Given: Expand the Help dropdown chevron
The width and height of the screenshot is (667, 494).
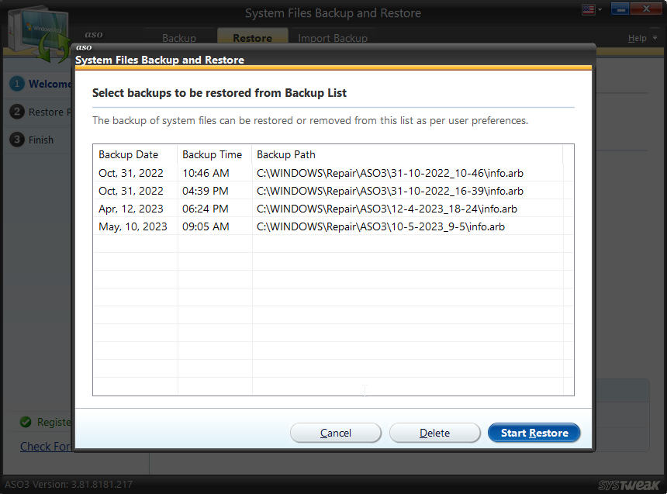Looking at the screenshot, I should (655, 37).
